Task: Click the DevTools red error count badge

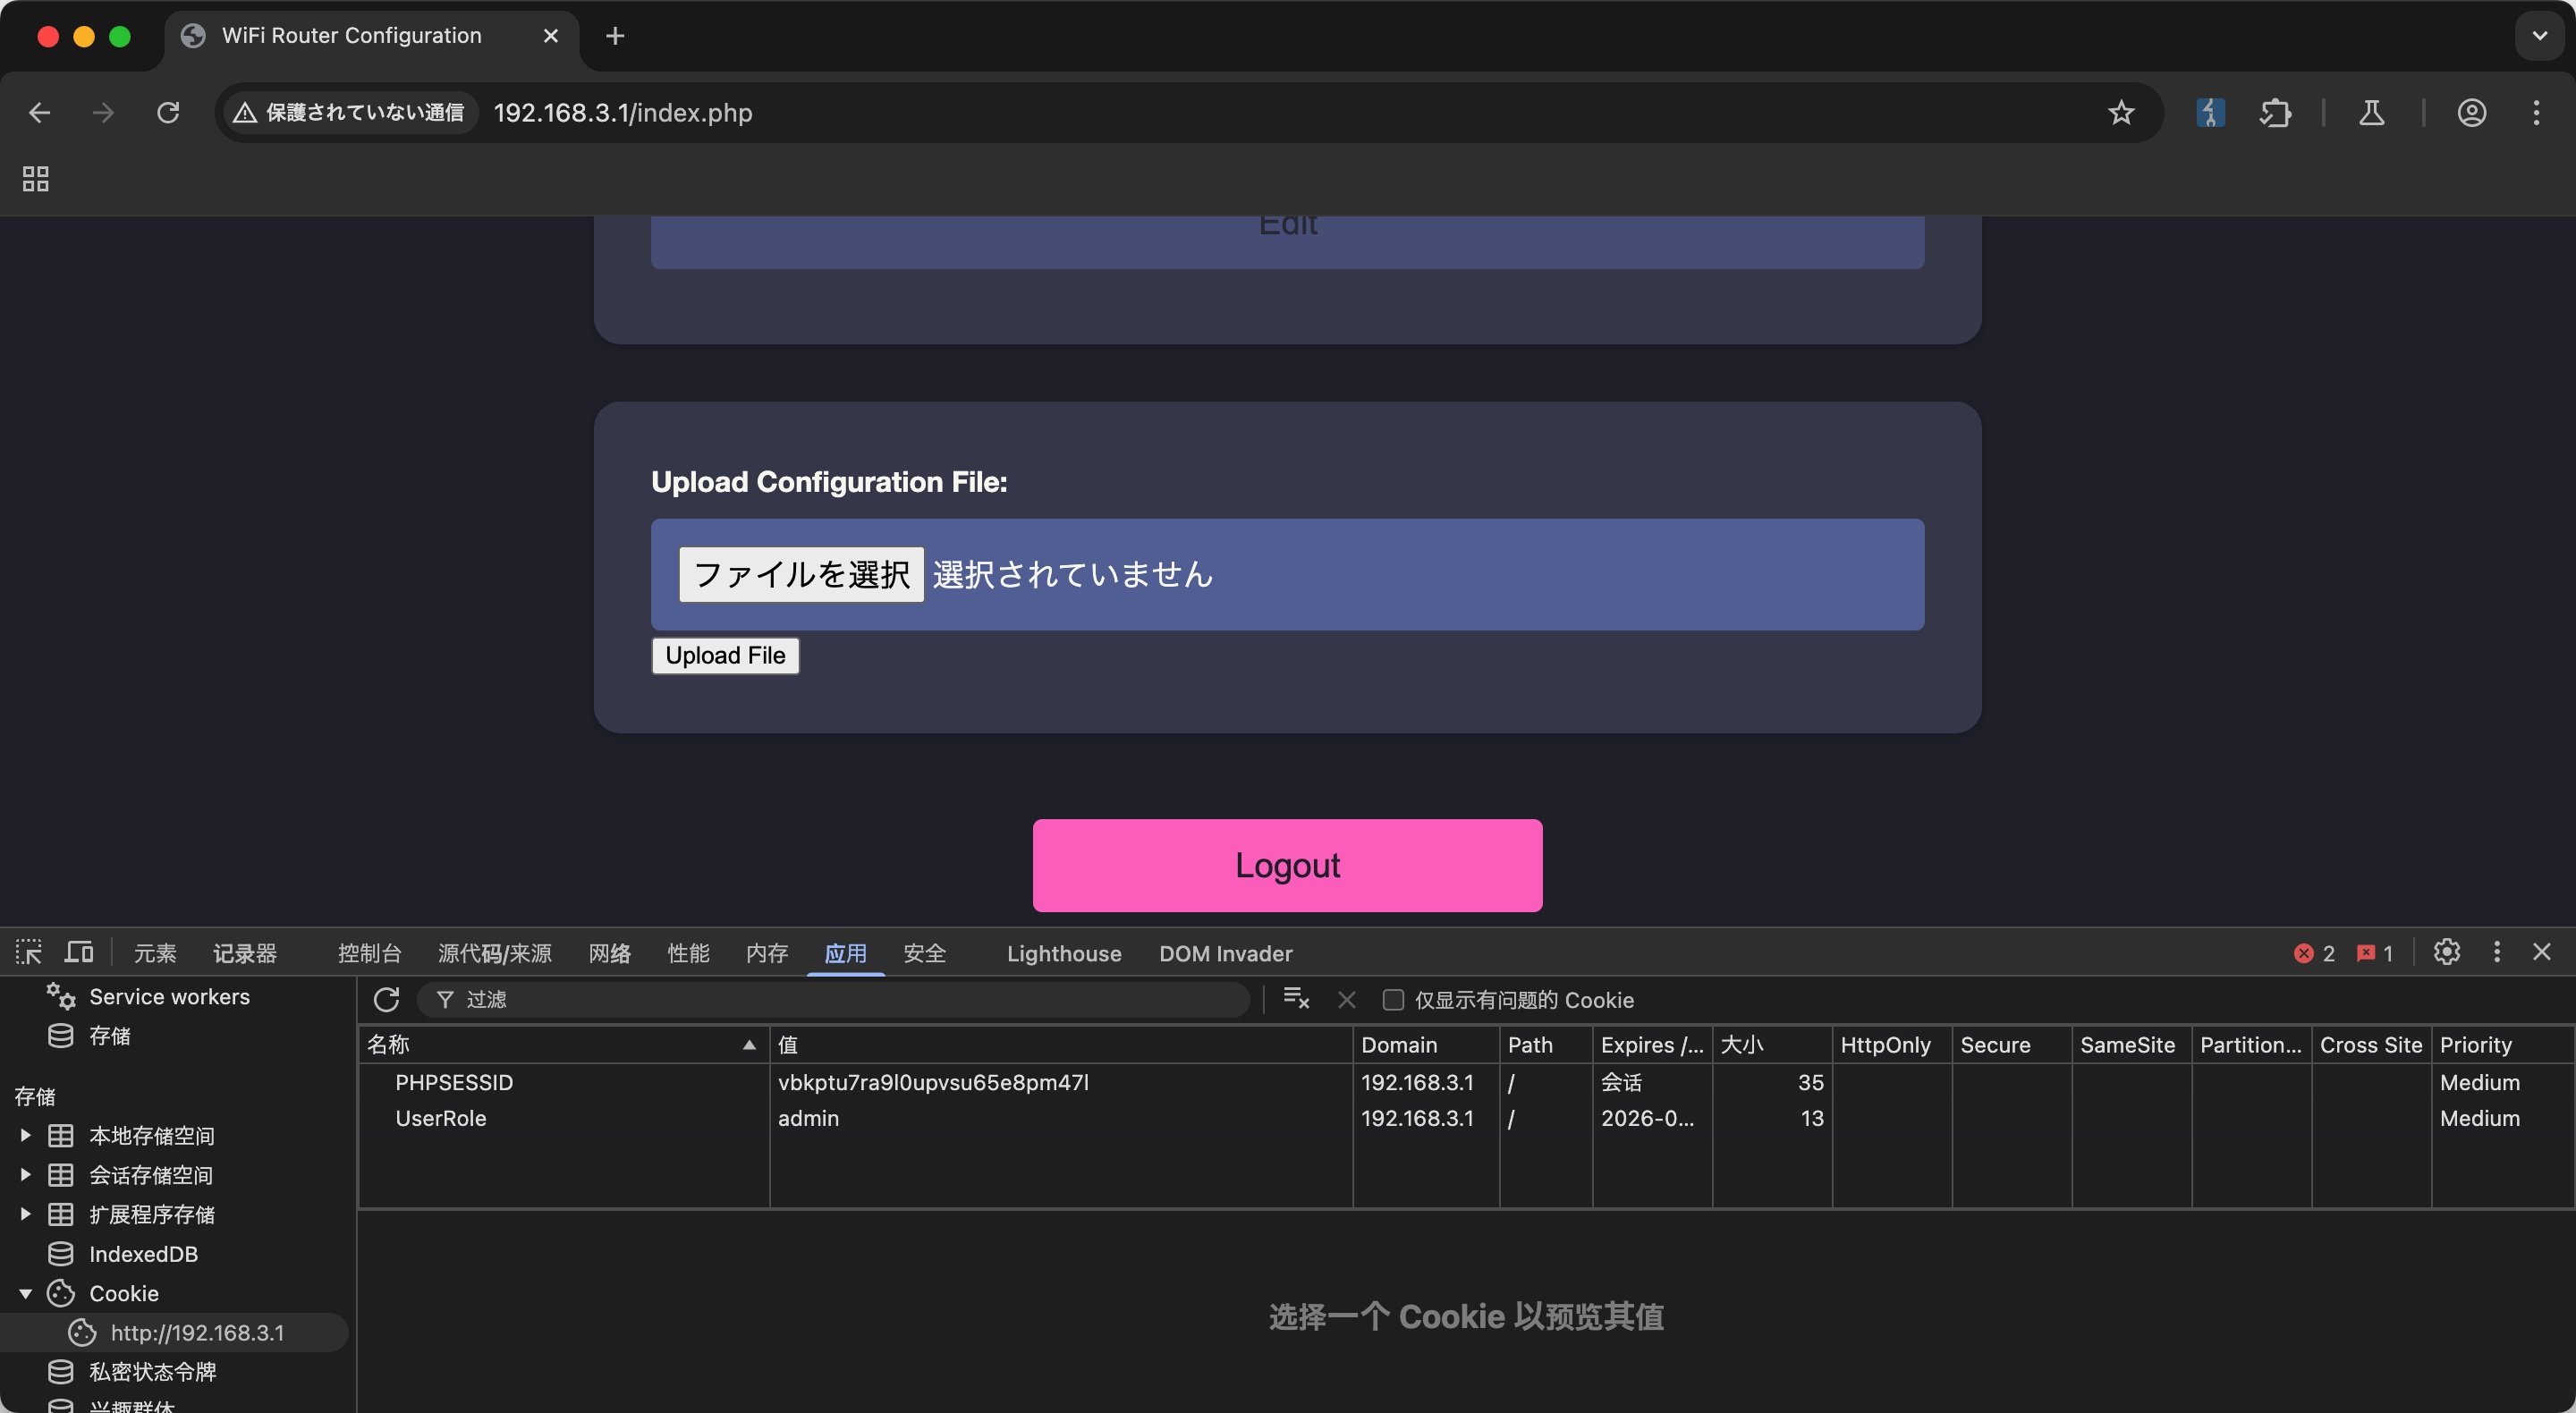Action: pos(2313,953)
